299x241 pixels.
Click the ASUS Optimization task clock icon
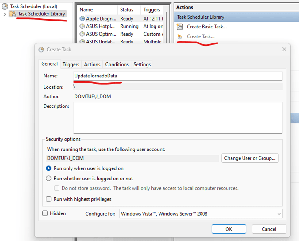82,34
